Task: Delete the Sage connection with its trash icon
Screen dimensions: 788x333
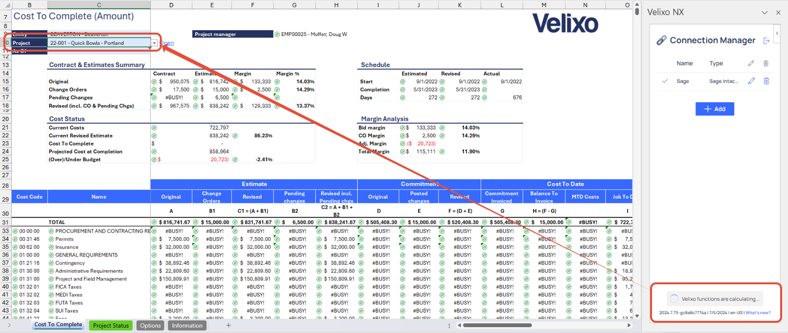Action: (x=766, y=81)
